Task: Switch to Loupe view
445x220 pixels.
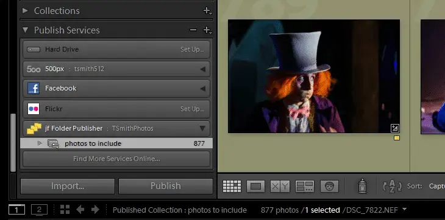Action: coord(255,187)
